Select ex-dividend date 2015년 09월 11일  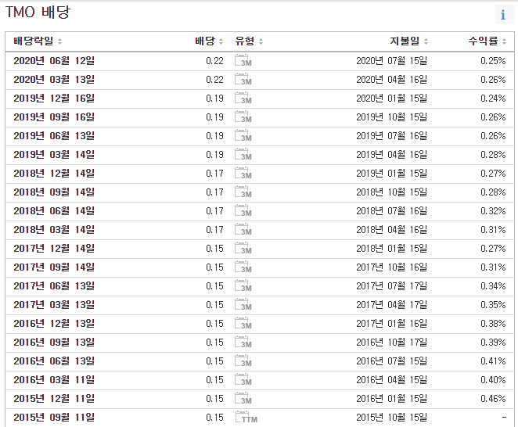point(54,418)
